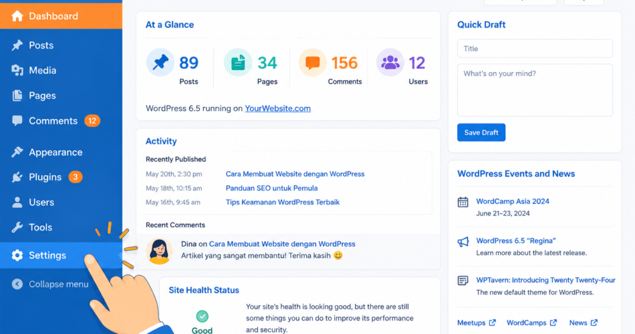Open post Cara Membuat Website dengan WordPress under Recently Published
Image resolution: width=635 pixels, height=334 pixels.
[295, 174]
